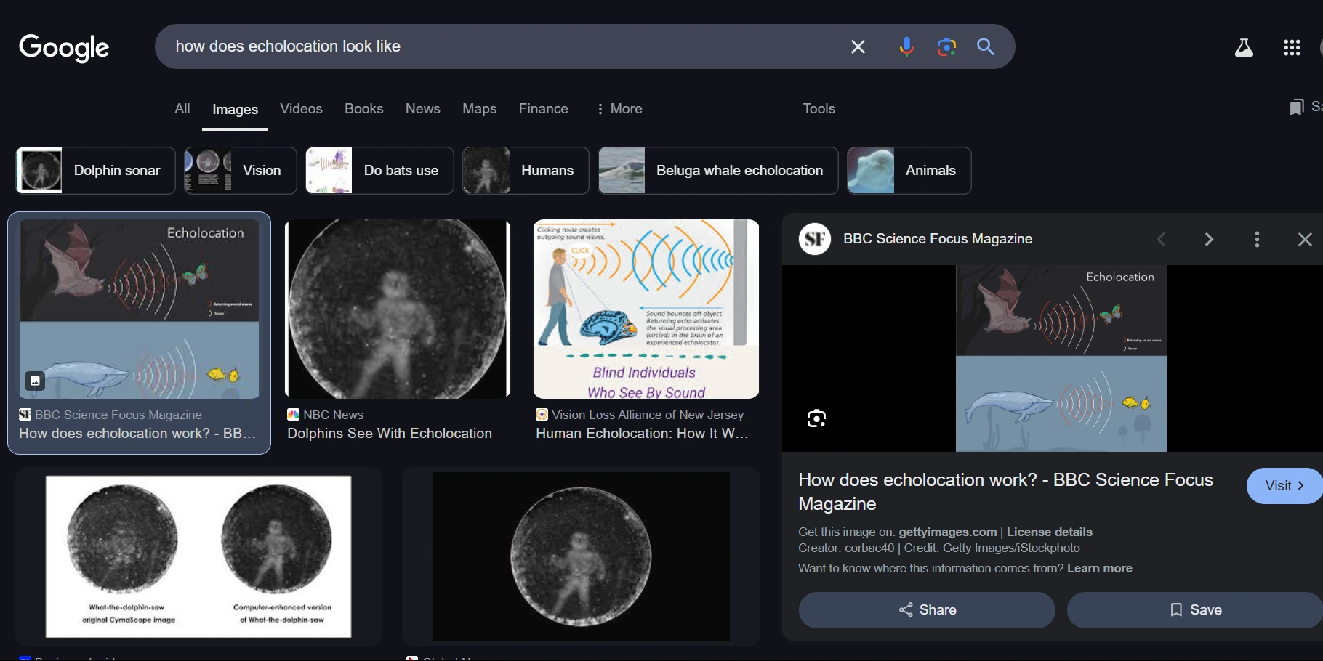Clear the search box text
This screenshot has width=1323, height=661.
tap(858, 46)
